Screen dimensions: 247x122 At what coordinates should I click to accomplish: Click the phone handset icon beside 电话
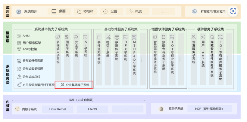pyautogui.click(x=131, y=11)
